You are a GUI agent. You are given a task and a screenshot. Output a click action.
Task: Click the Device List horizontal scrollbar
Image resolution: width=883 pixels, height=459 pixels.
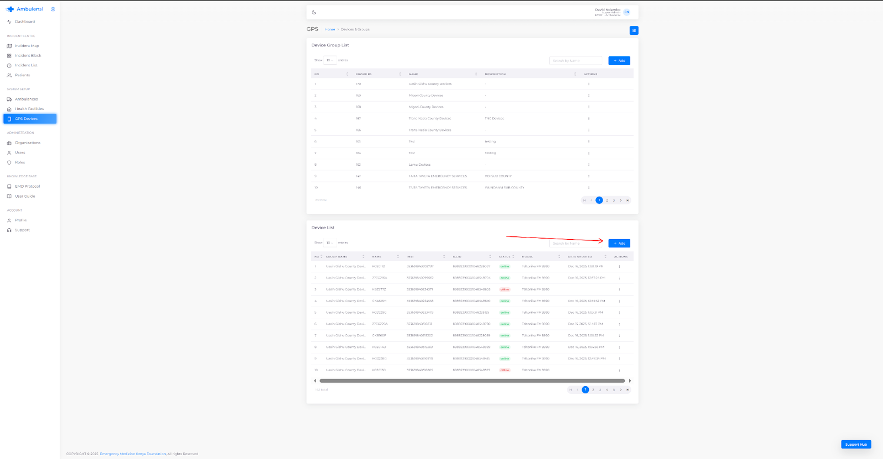pos(472,381)
